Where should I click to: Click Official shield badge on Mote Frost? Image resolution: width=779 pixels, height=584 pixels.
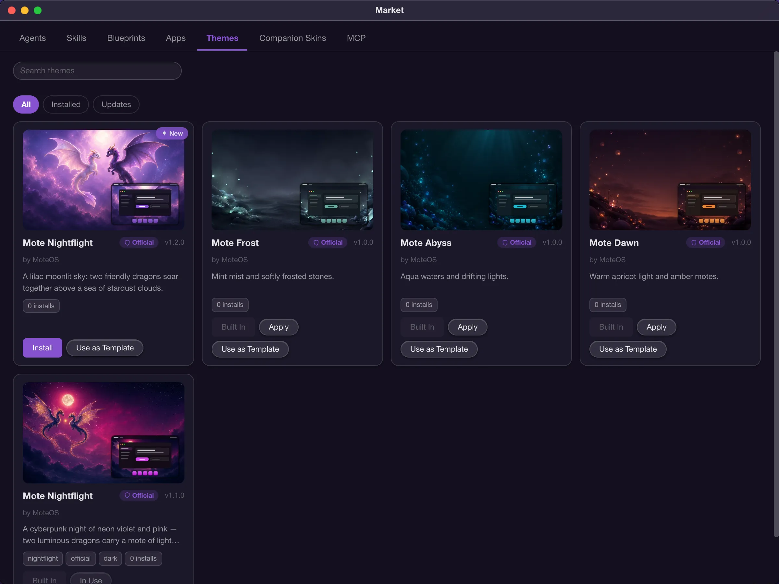[328, 243]
